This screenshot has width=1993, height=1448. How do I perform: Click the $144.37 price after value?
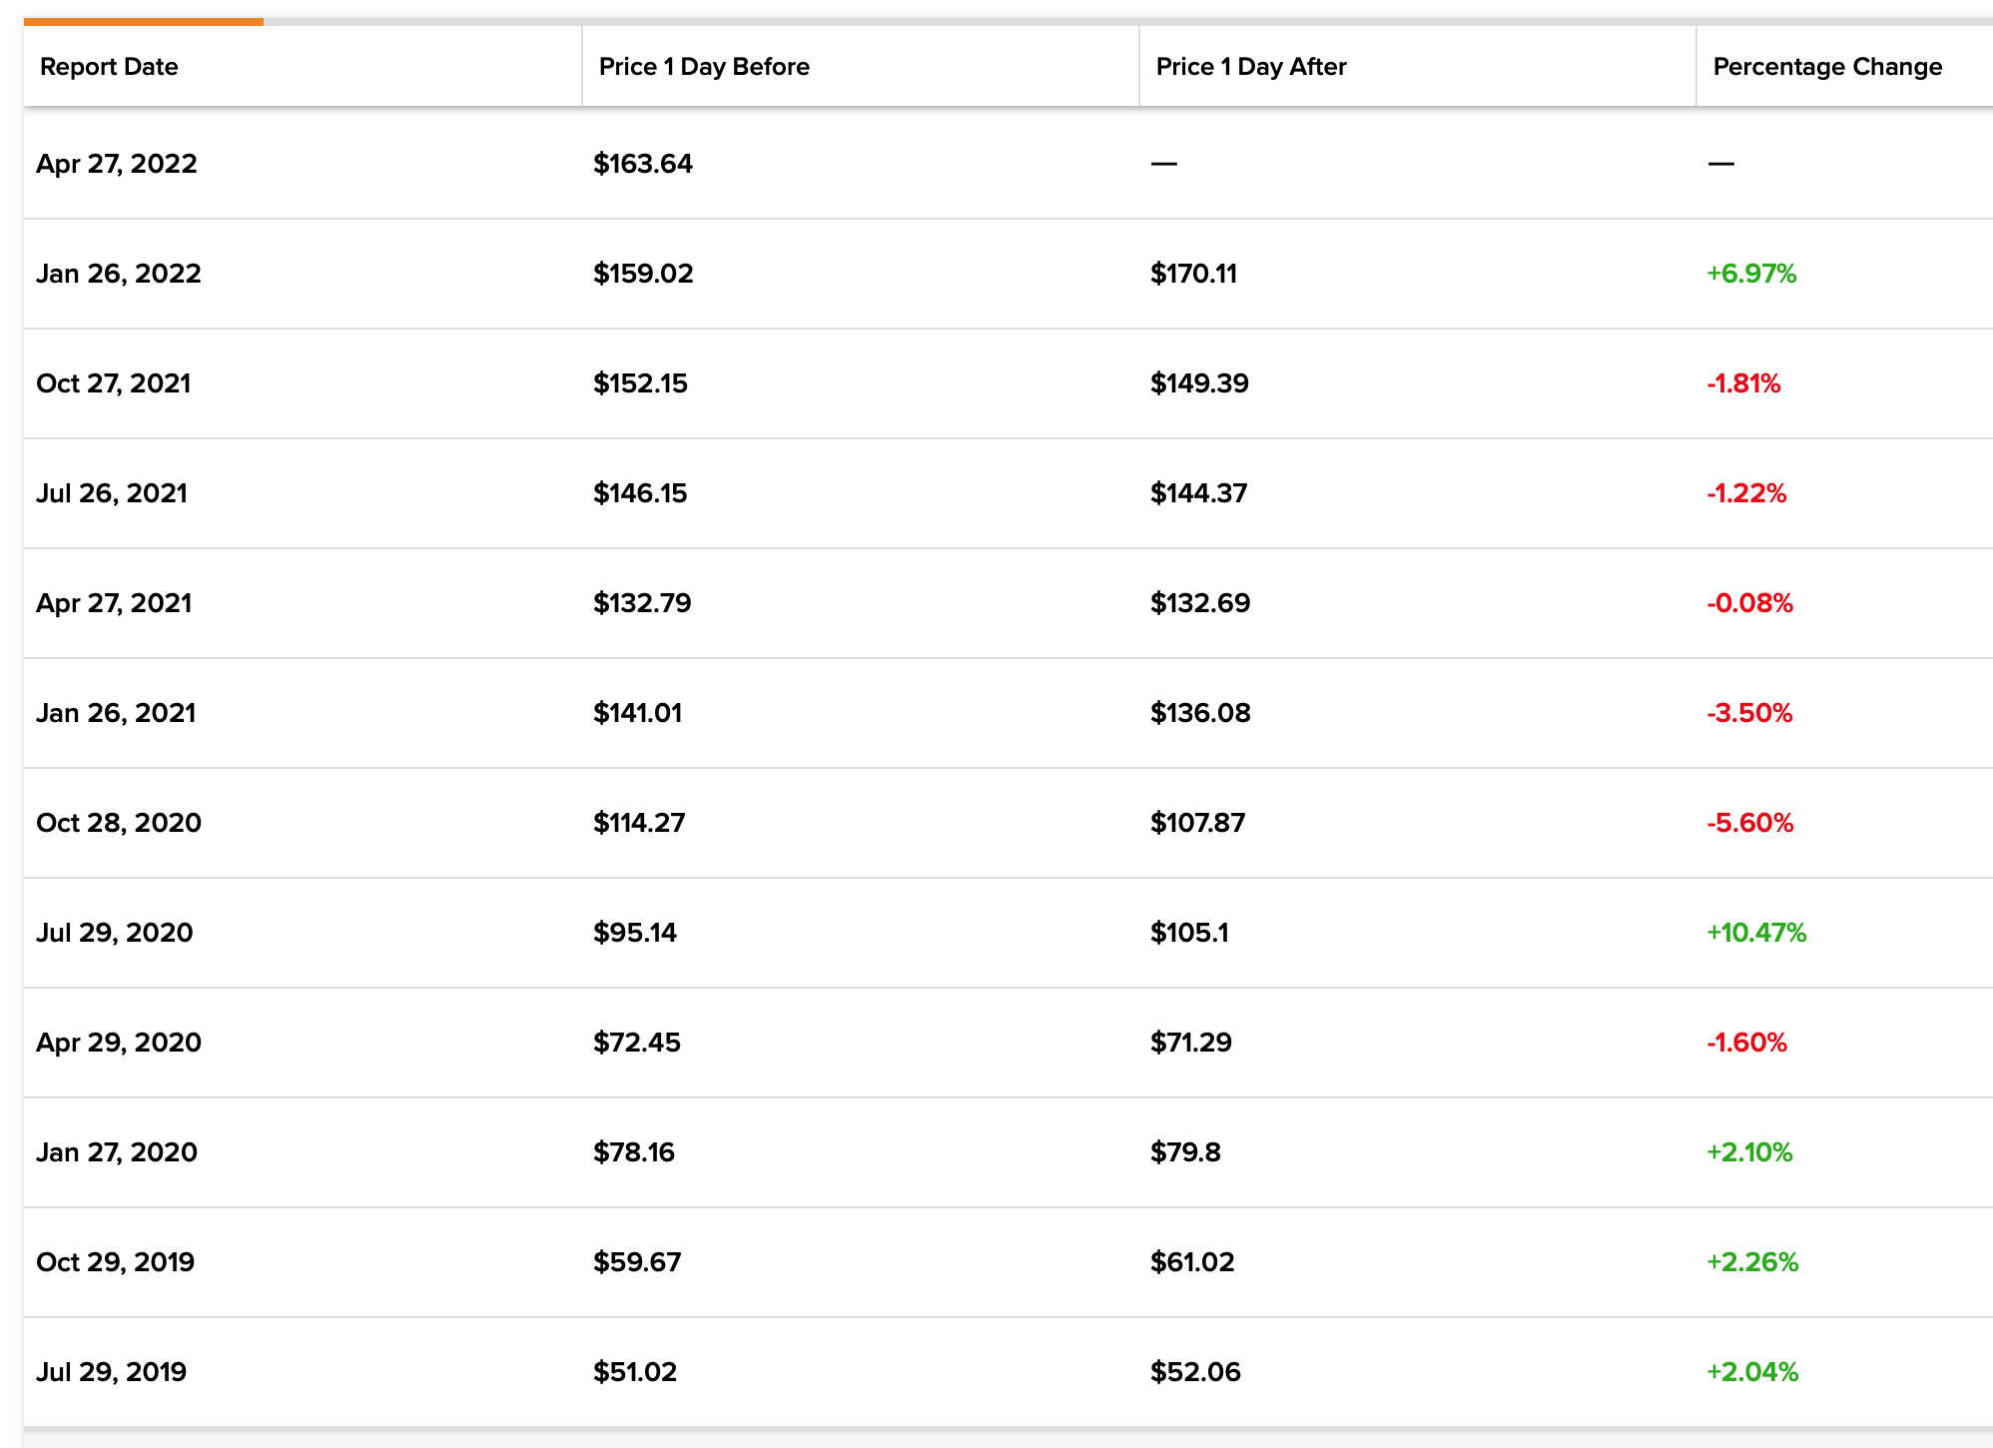tap(1198, 493)
